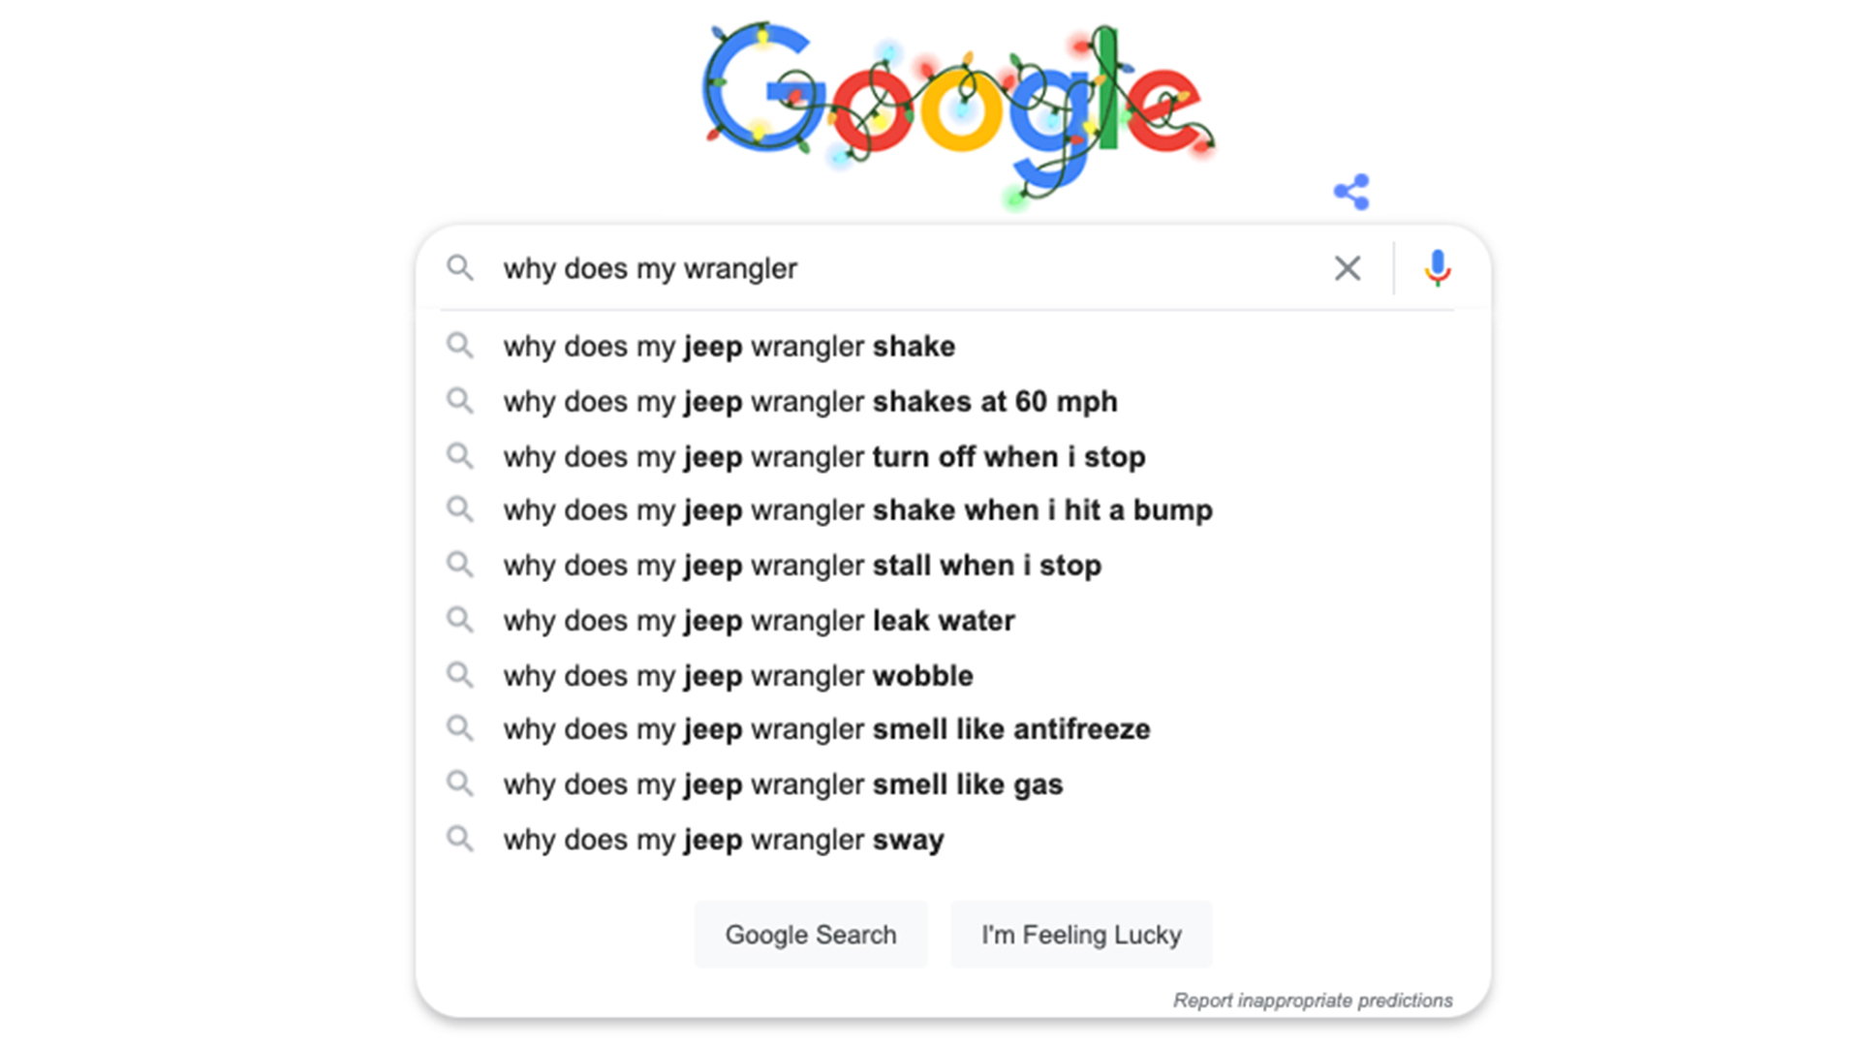Image resolution: width=1860 pixels, height=1046 pixels.
Task: Click the search text 'why does my wrangler'
Action: click(650, 268)
